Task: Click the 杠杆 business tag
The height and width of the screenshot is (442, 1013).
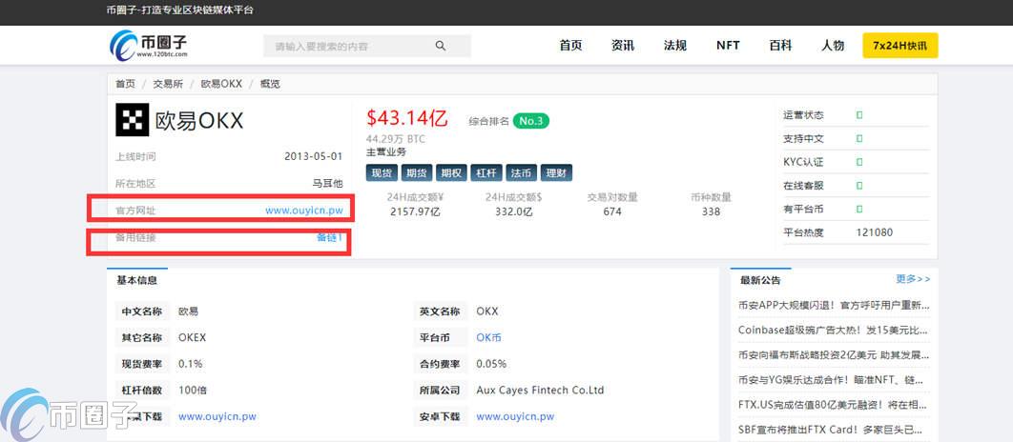Action: pos(487,173)
